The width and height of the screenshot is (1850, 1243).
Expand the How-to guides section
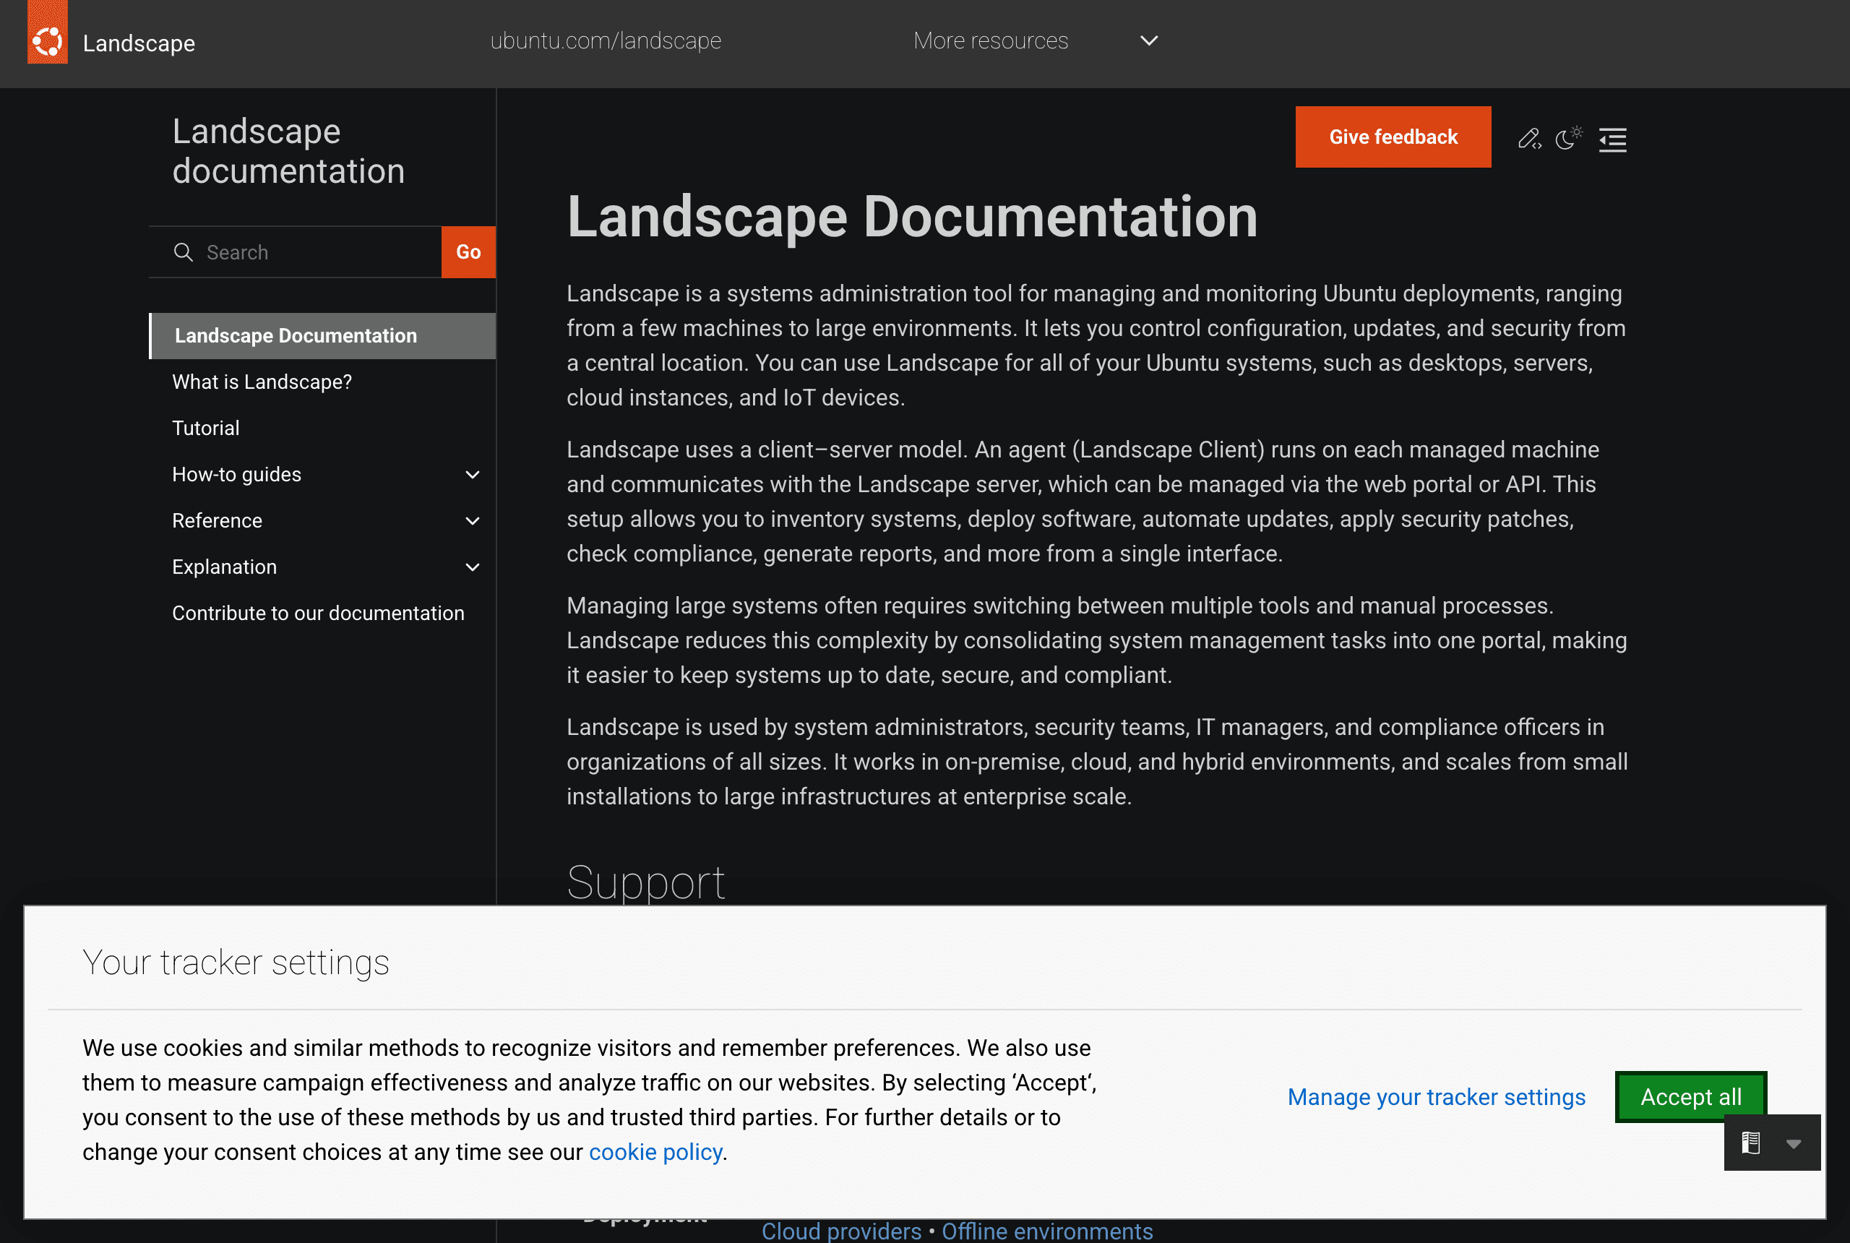[473, 475]
